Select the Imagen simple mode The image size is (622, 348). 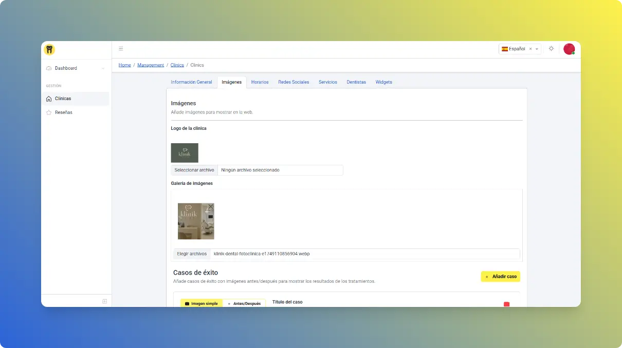(201, 303)
